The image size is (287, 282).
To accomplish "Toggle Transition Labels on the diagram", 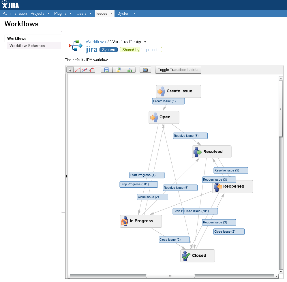I will (x=178, y=70).
